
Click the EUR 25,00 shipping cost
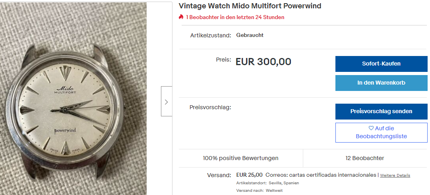coord(249,175)
